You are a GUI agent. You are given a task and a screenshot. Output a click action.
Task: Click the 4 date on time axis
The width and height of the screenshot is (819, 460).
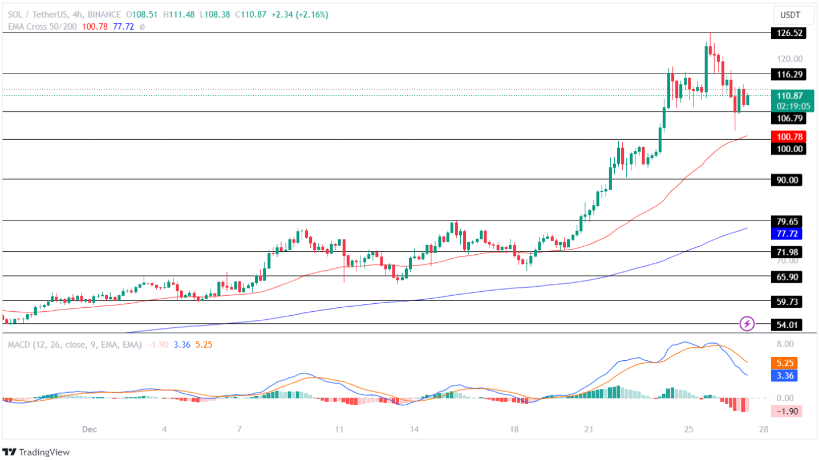pyautogui.click(x=164, y=429)
